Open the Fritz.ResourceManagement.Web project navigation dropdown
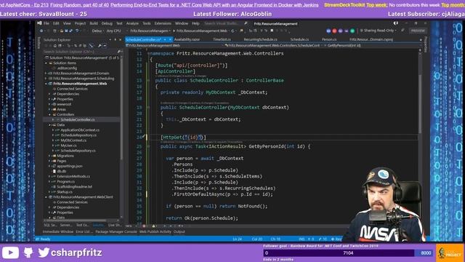465x262 pixels. [x=174, y=45]
